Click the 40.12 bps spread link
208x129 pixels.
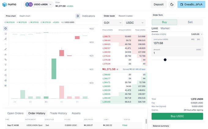(x=140, y=69)
